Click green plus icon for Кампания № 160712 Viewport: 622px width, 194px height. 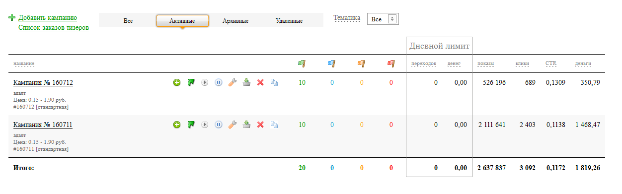click(177, 82)
